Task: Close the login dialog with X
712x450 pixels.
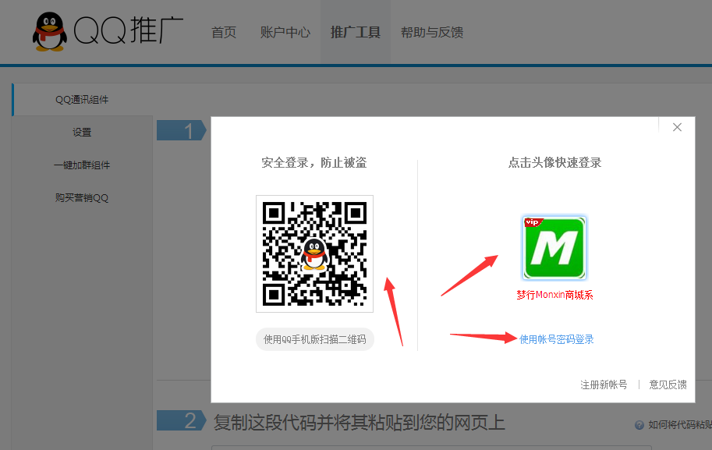Action: (677, 127)
